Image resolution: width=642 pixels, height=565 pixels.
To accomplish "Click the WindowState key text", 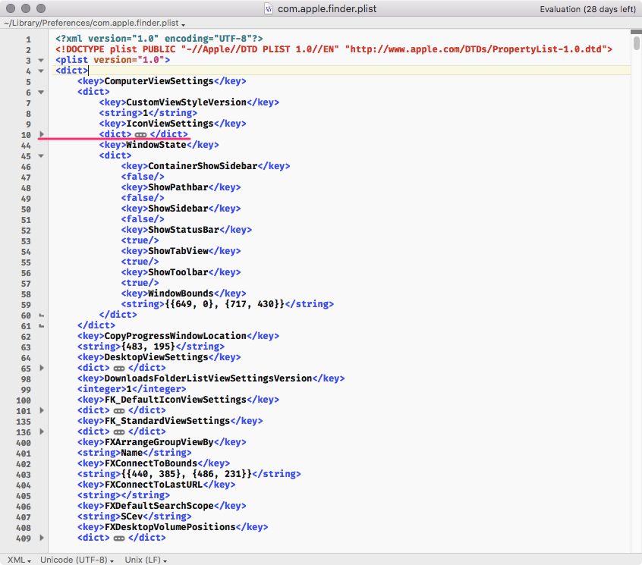I will coord(156,145).
